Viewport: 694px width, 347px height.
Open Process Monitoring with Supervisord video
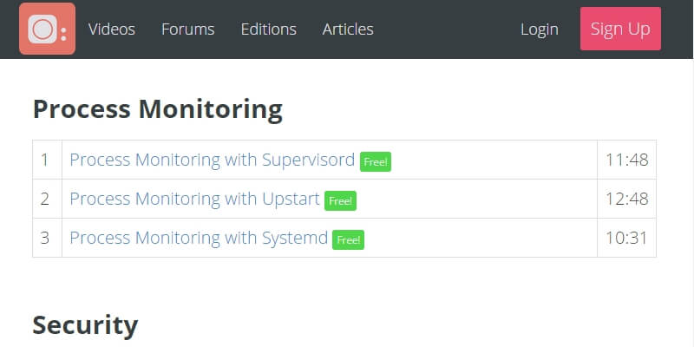[212, 160]
